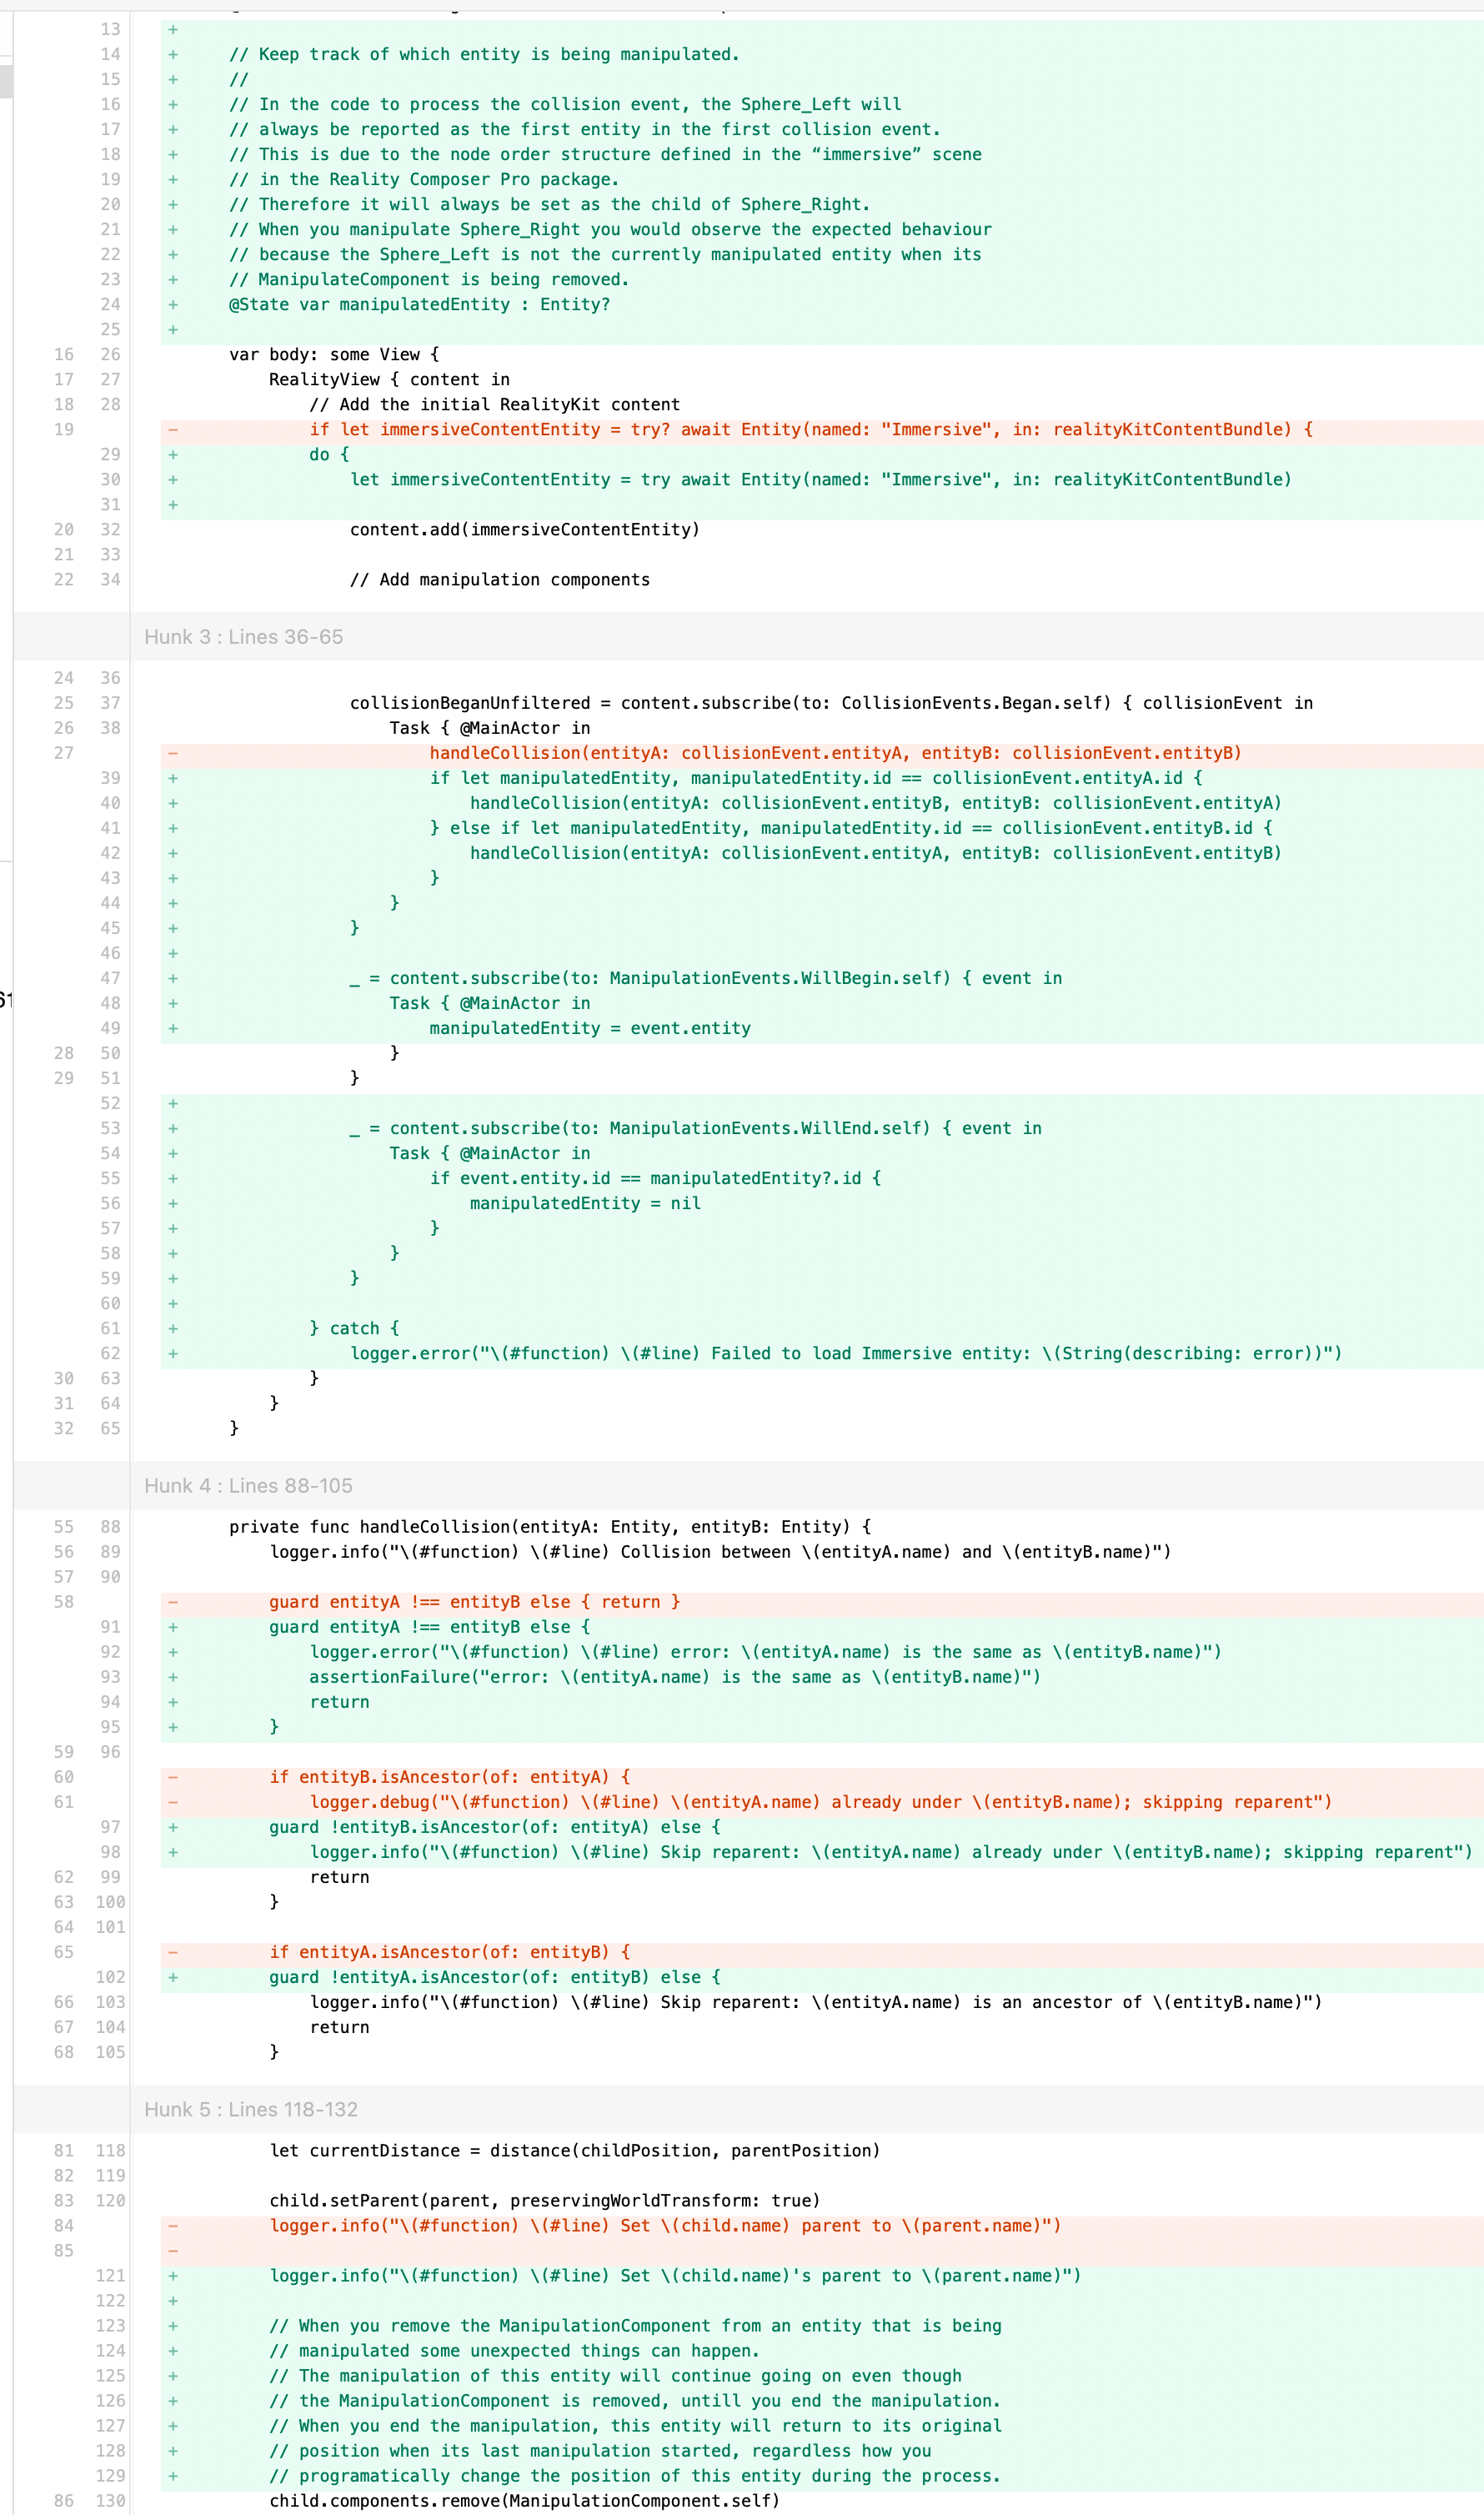
Task: Click the comment '// Add manipulation components'
Action: pyautogui.click(x=499, y=580)
